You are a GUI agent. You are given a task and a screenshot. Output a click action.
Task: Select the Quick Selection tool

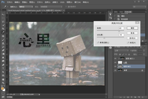point(3,25)
